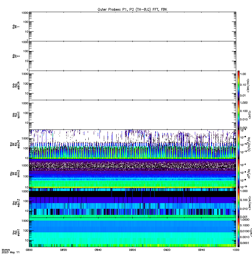Click the bottom nT color bar near 0.0001
This screenshot has width=252, height=269.
click(x=239, y=232)
